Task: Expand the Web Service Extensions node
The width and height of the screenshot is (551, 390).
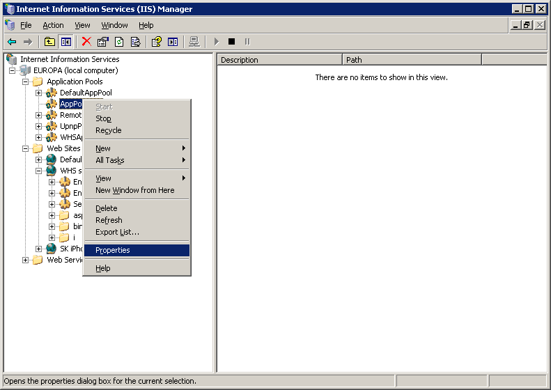Action: (x=25, y=260)
